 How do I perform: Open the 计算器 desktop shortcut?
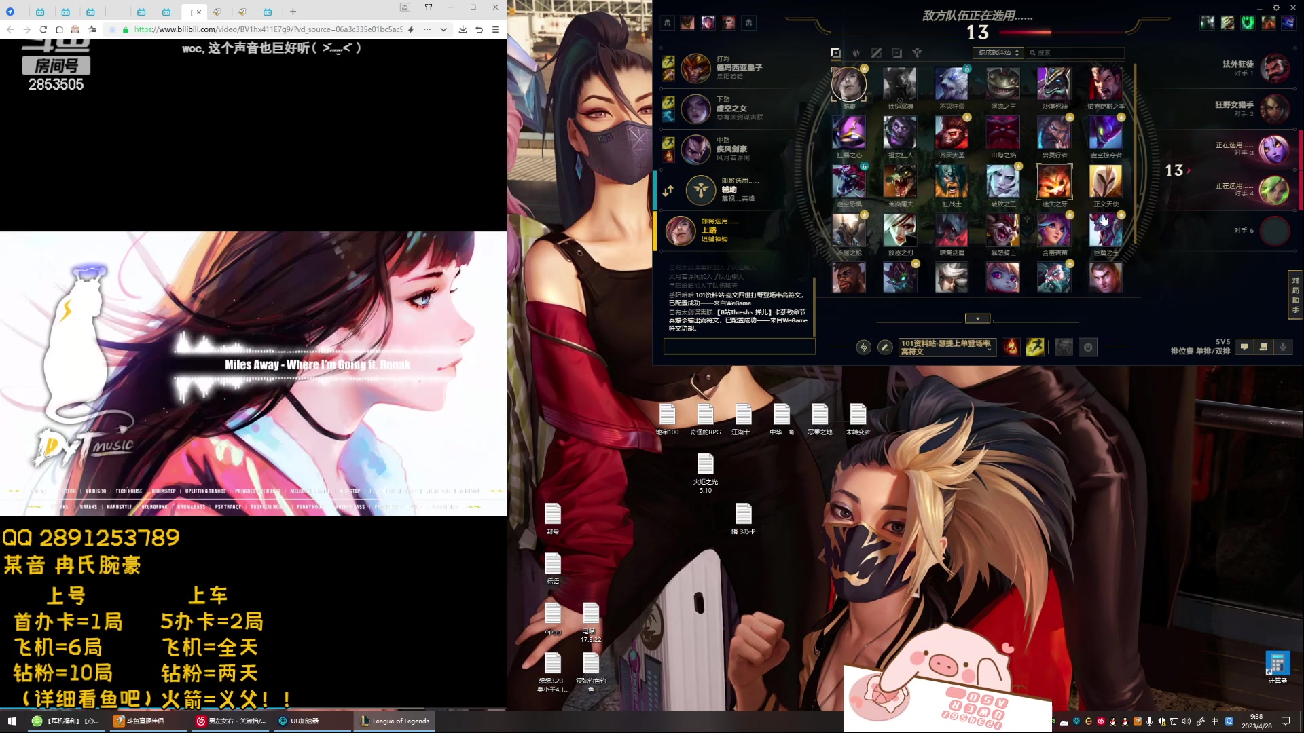tap(1278, 668)
